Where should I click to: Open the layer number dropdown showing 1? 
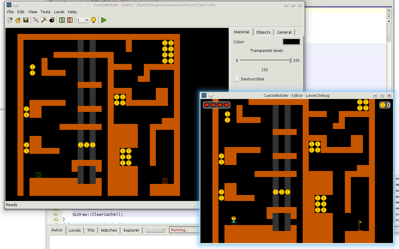pos(83,20)
